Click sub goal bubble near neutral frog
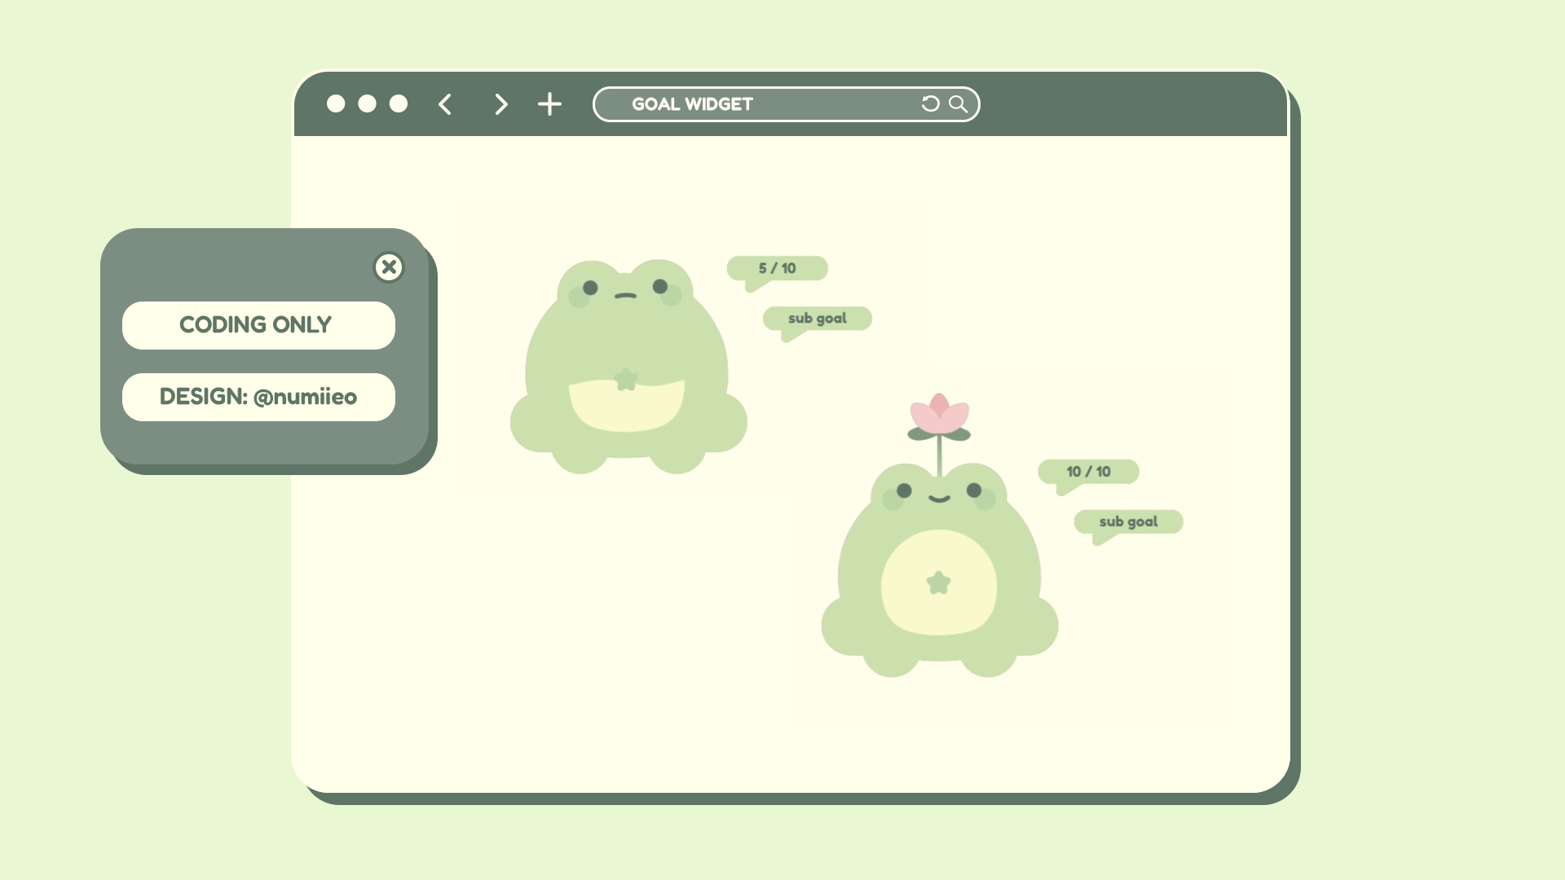The image size is (1565, 880). tap(818, 319)
